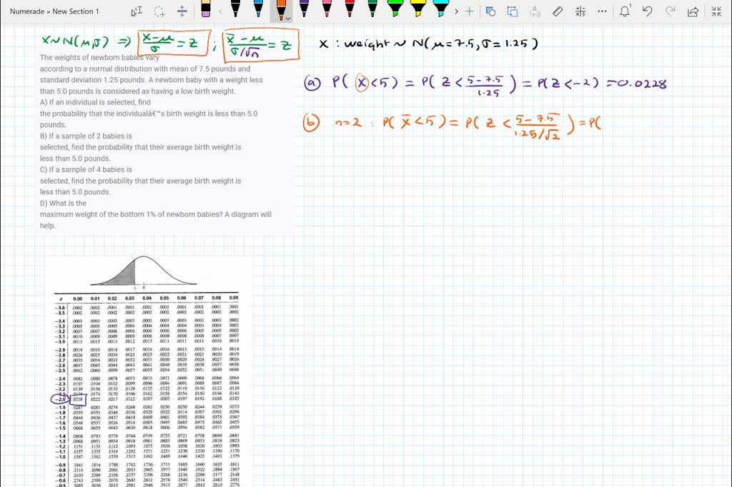This screenshot has height=487, width=732.
Task: Select the green highlighter tool
Action: (394, 11)
